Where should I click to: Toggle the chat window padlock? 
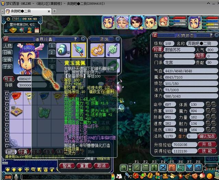(46, 170)
